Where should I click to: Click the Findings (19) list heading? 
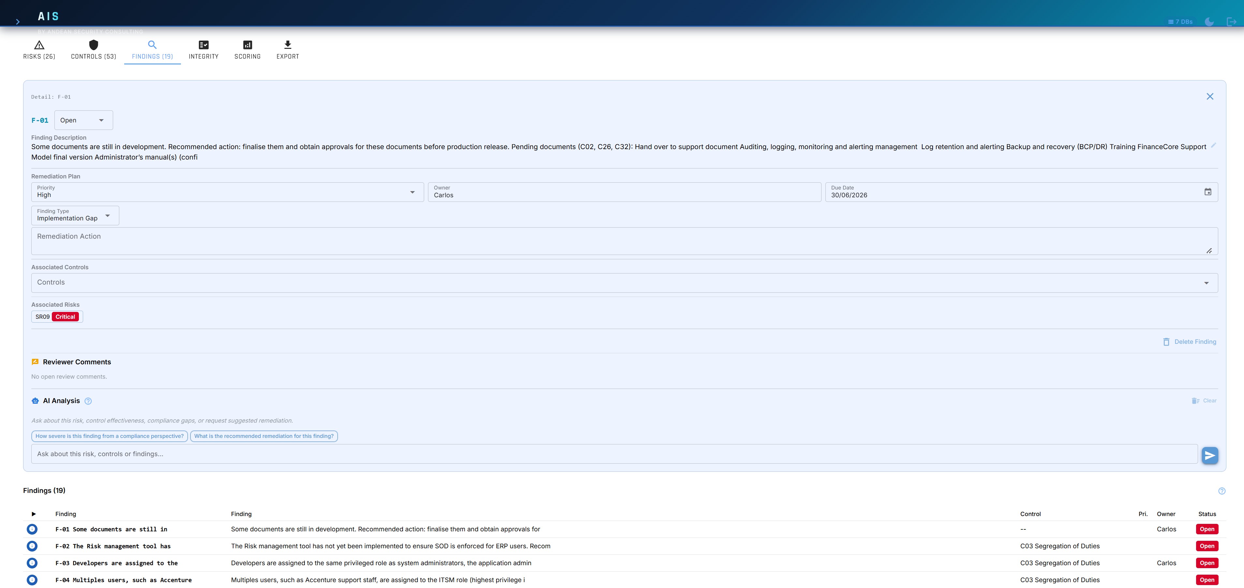[44, 491]
